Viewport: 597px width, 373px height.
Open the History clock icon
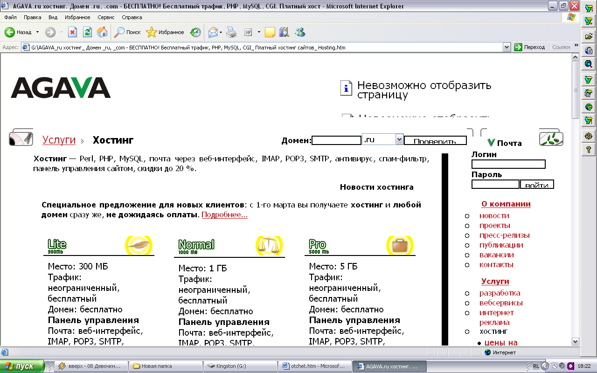coord(195,32)
